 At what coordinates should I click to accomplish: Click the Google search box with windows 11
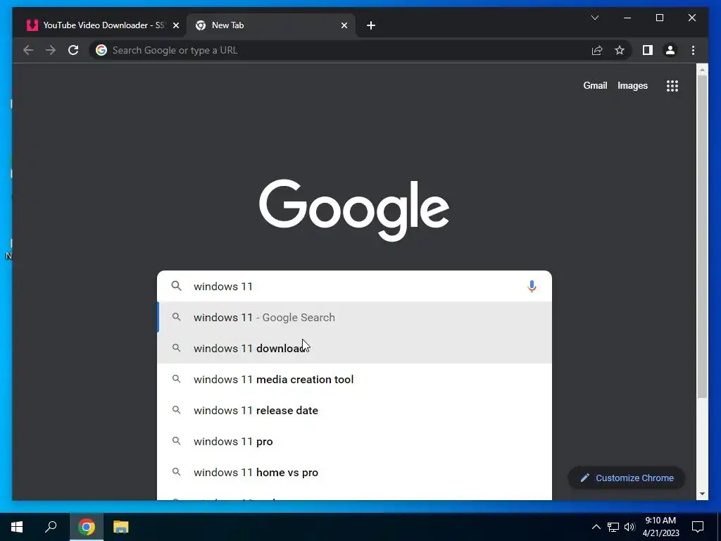coord(354,286)
